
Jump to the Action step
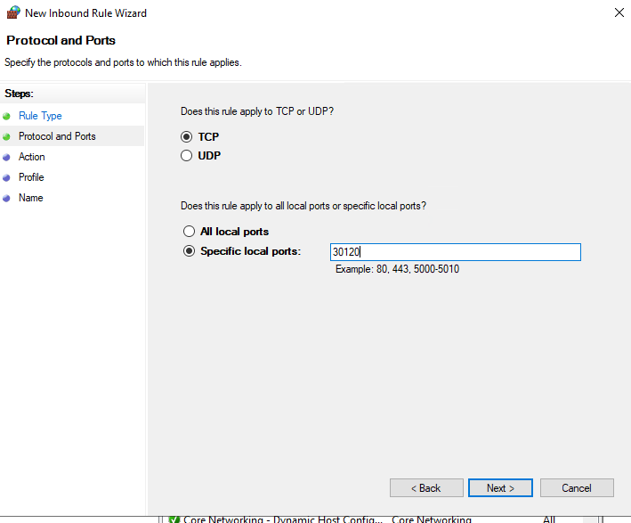tap(32, 157)
